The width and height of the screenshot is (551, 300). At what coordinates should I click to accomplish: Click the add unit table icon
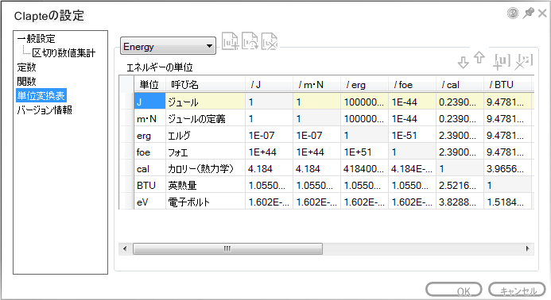(230, 41)
